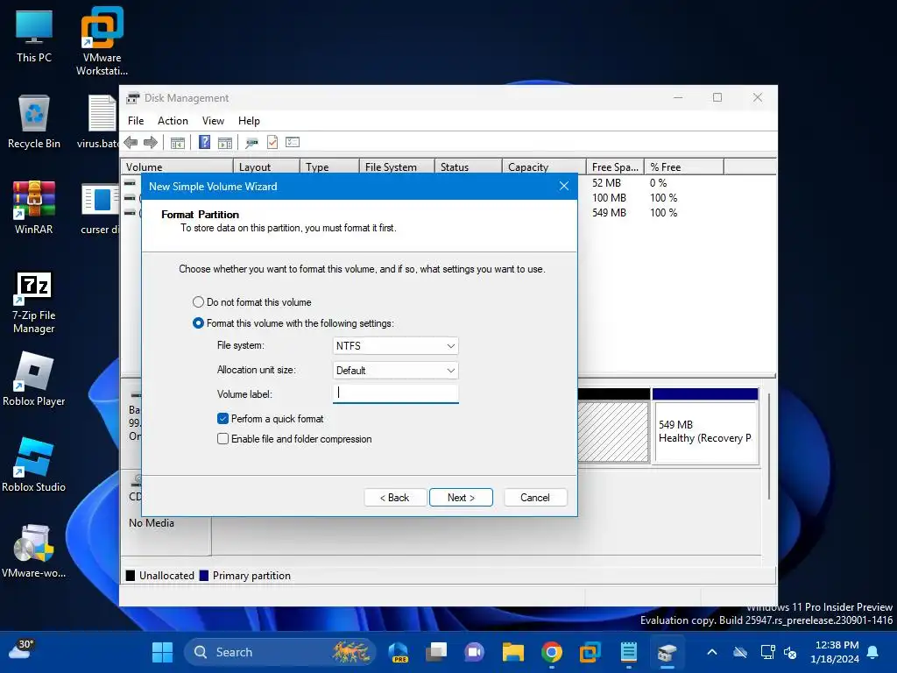Show hidden icons chevron in system tray
The width and height of the screenshot is (897, 673).
click(x=711, y=652)
